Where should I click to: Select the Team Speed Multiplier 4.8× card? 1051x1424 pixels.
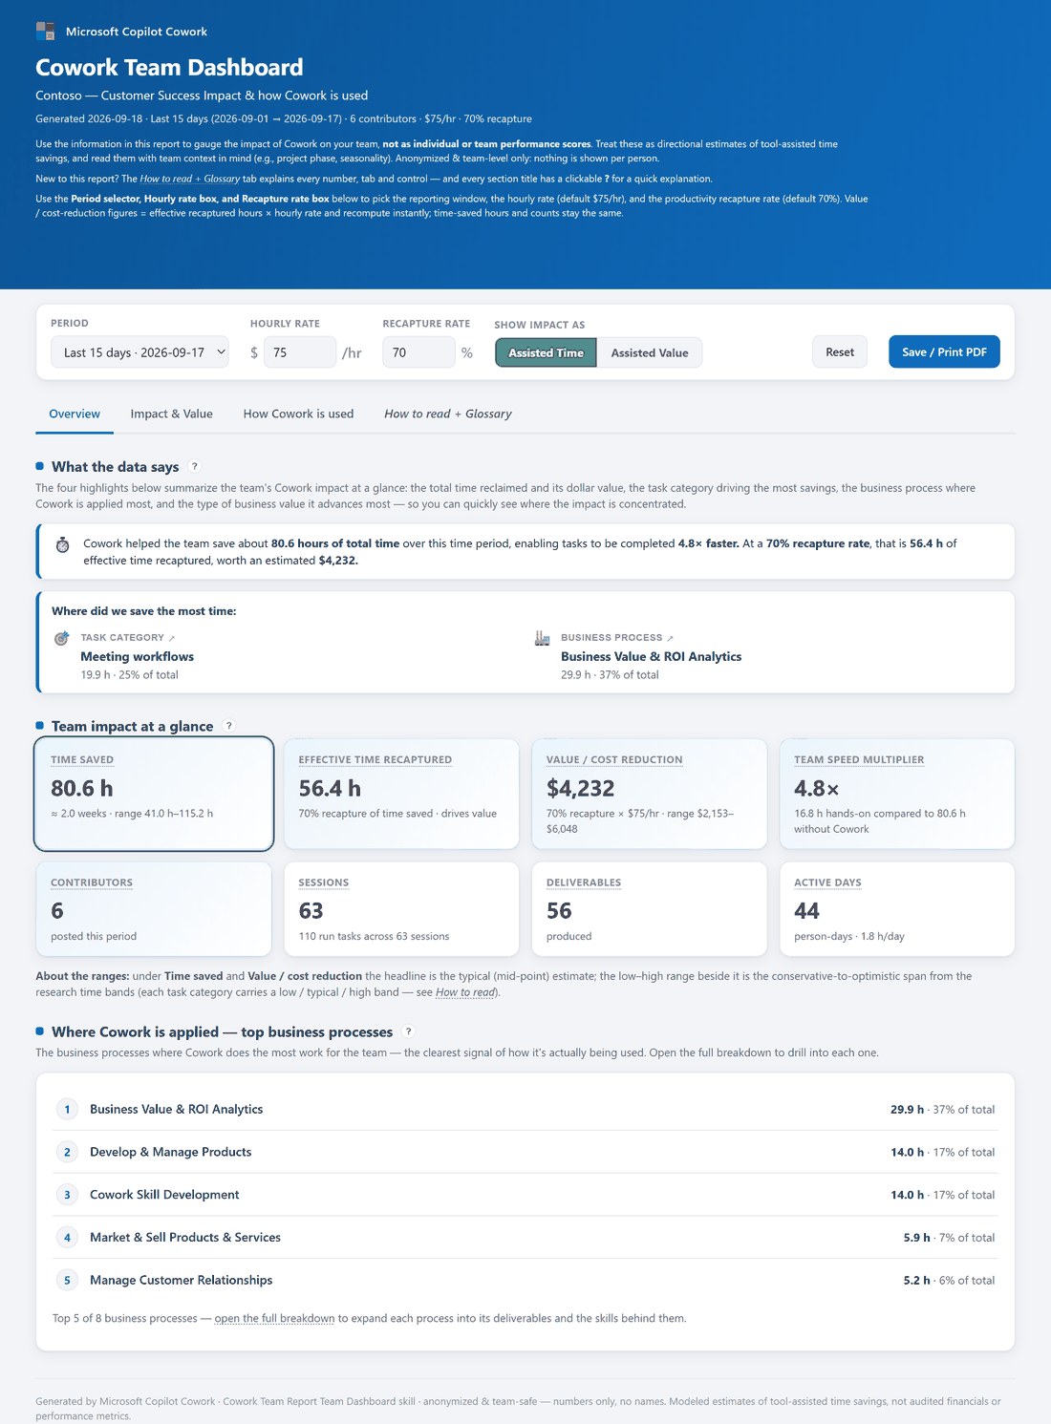tap(896, 794)
